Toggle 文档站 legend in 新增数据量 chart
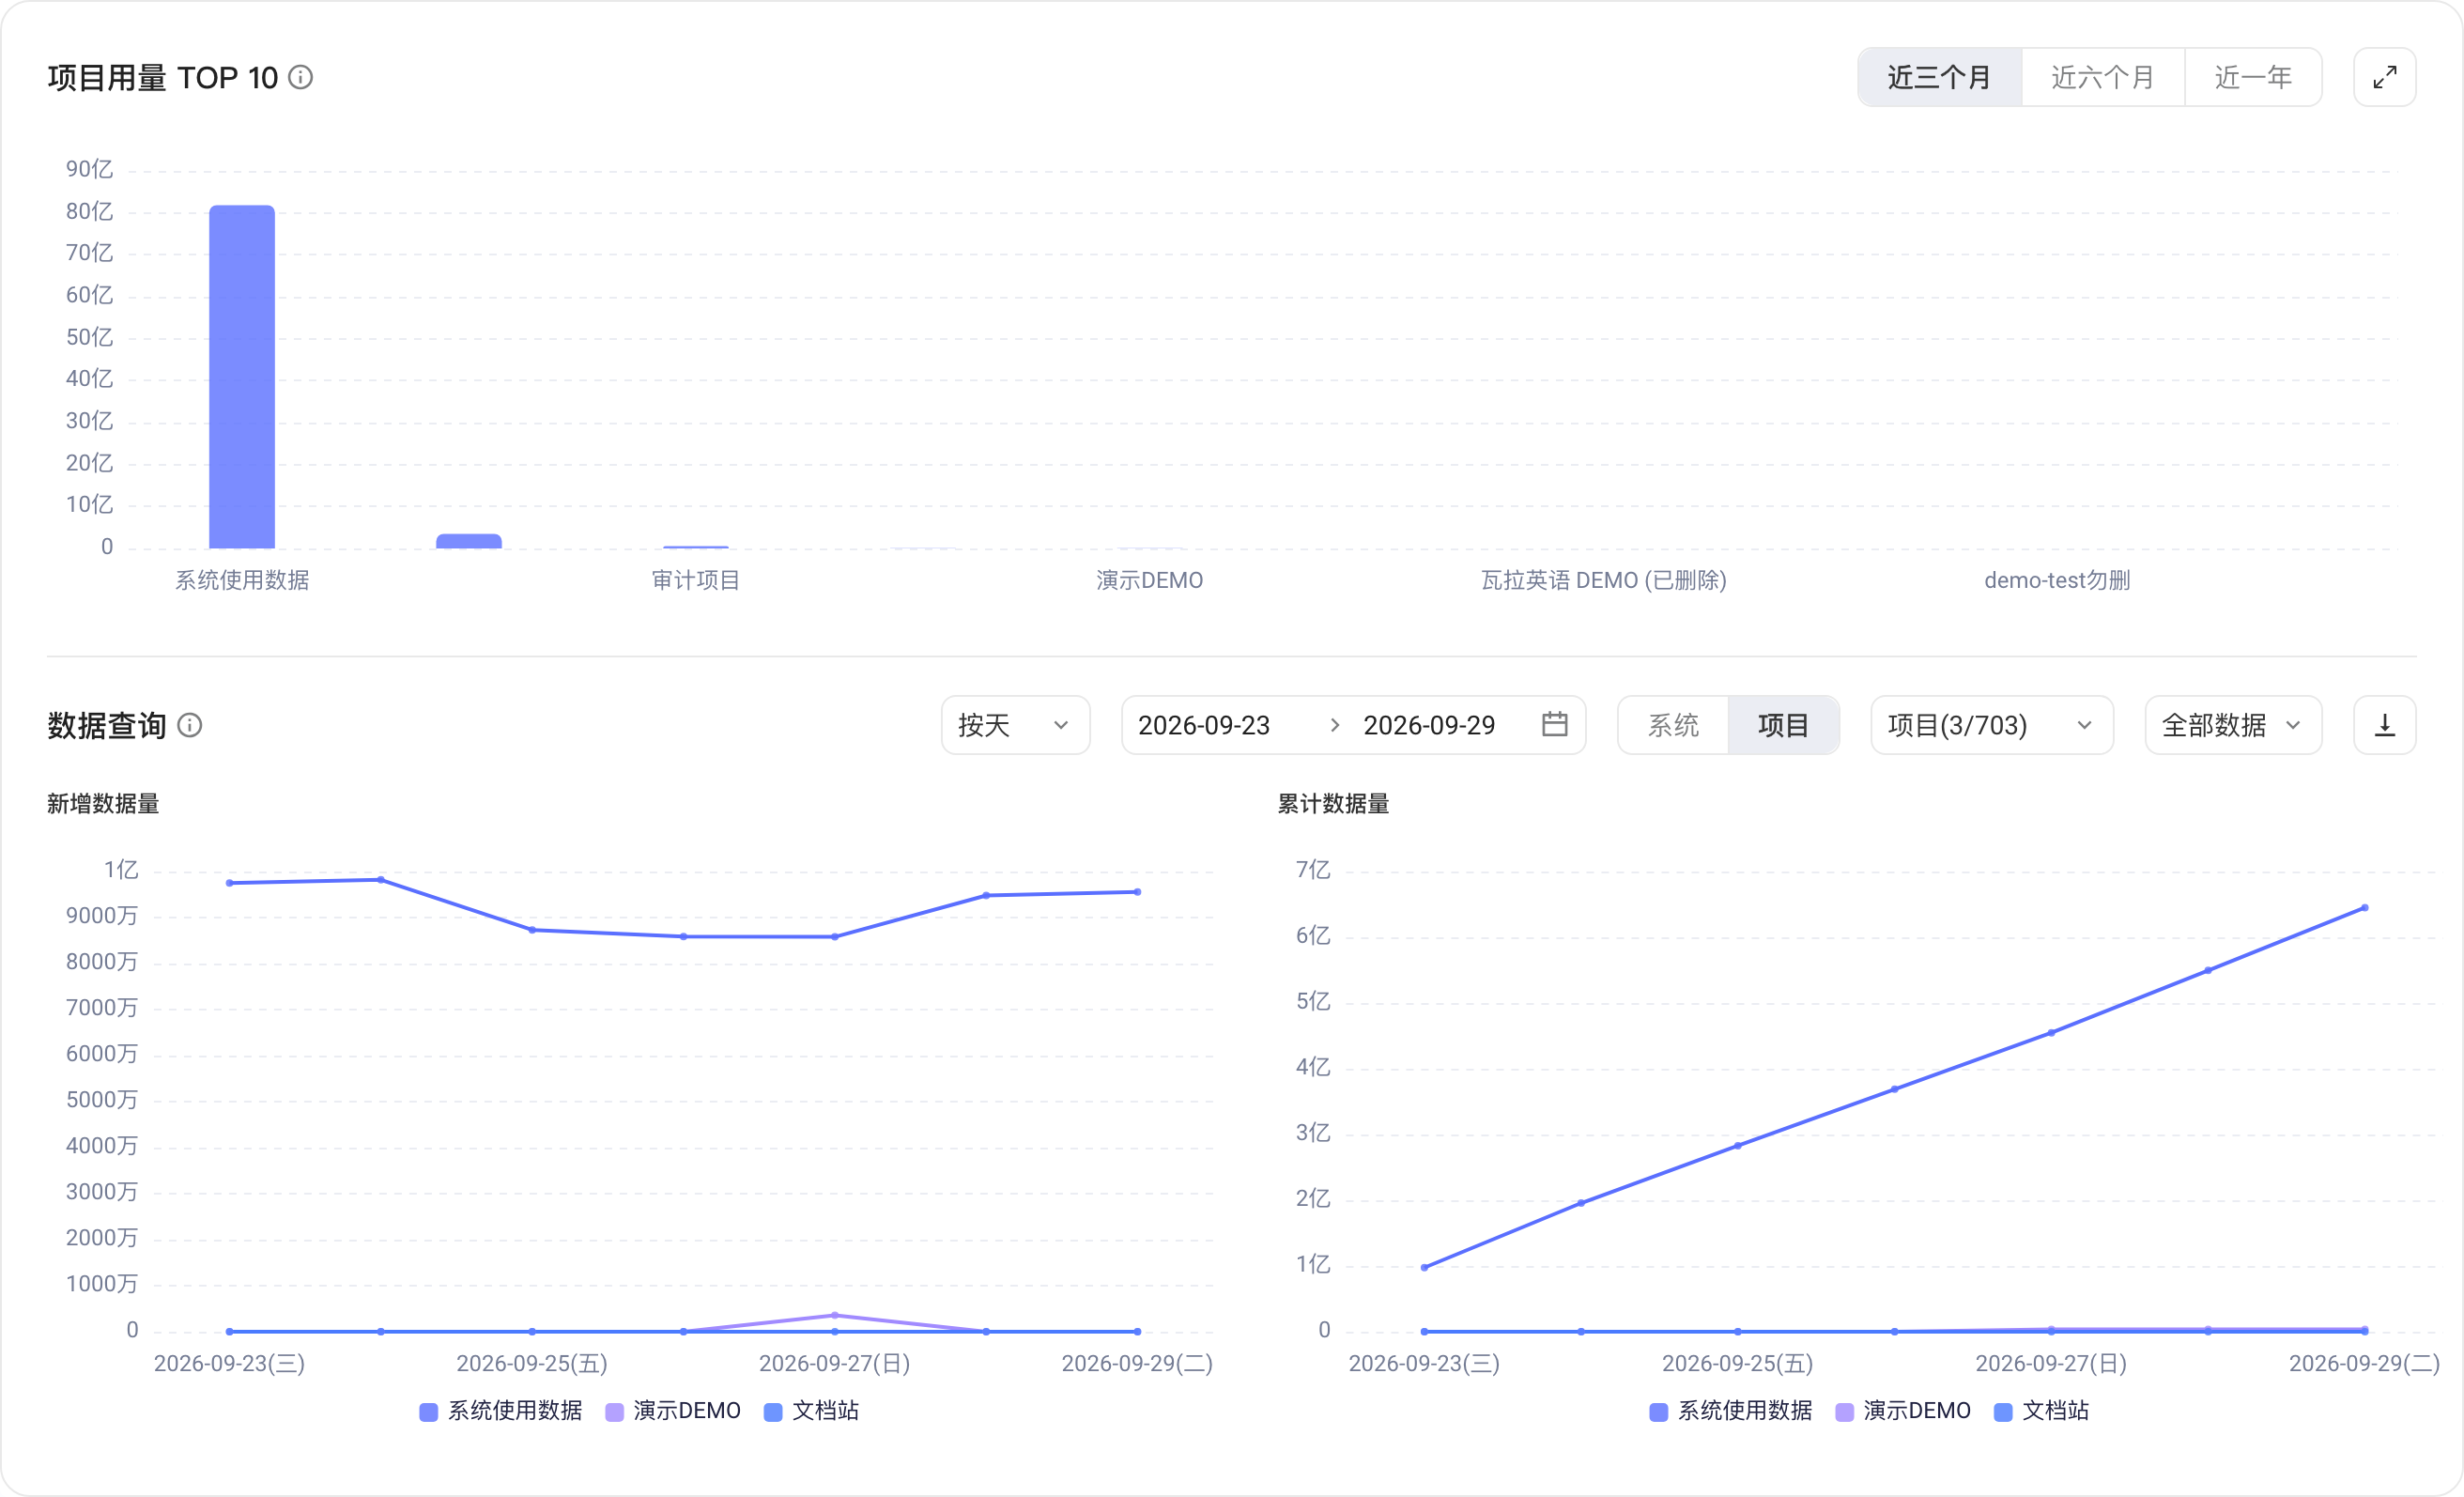Viewport: 2464px width, 1497px height. point(811,1411)
